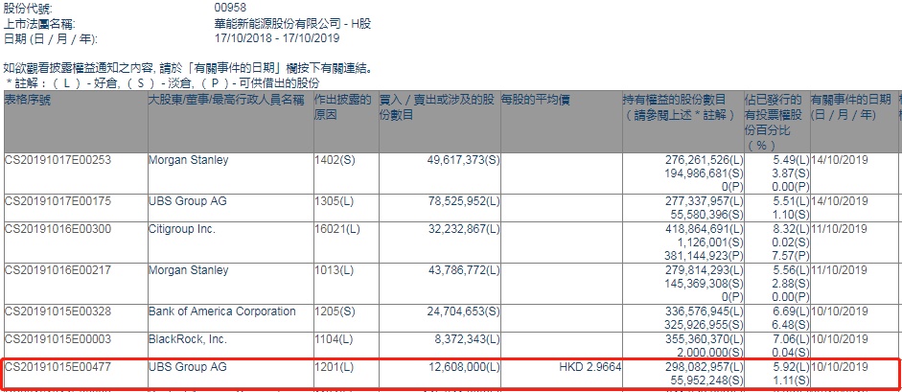Click Morgan Stanley in the 1402(S) row
This screenshot has width=902, height=392.
click(188, 160)
